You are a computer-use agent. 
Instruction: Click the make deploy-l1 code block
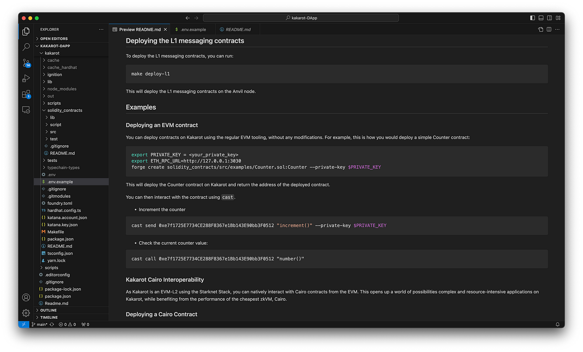pyautogui.click(x=336, y=74)
